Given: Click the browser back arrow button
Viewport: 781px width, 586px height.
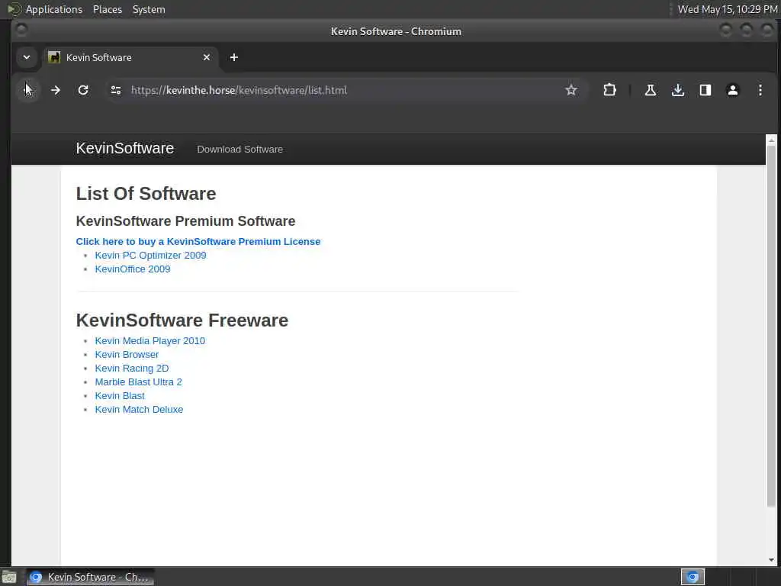Looking at the screenshot, I should coord(27,90).
